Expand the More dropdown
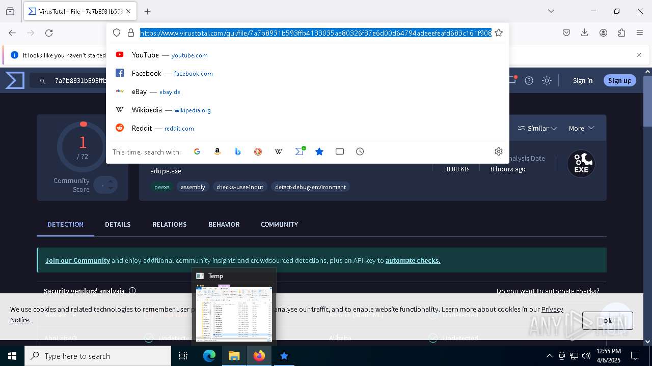Viewport: 652px width, 366px height. tap(582, 128)
